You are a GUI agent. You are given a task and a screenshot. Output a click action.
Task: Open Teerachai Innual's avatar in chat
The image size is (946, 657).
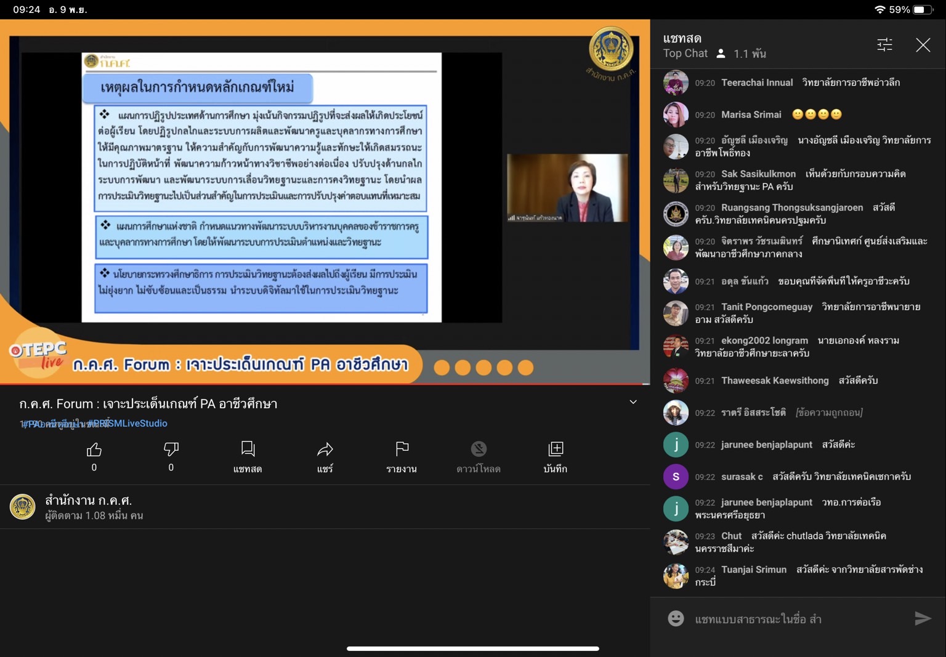[x=676, y=83]
